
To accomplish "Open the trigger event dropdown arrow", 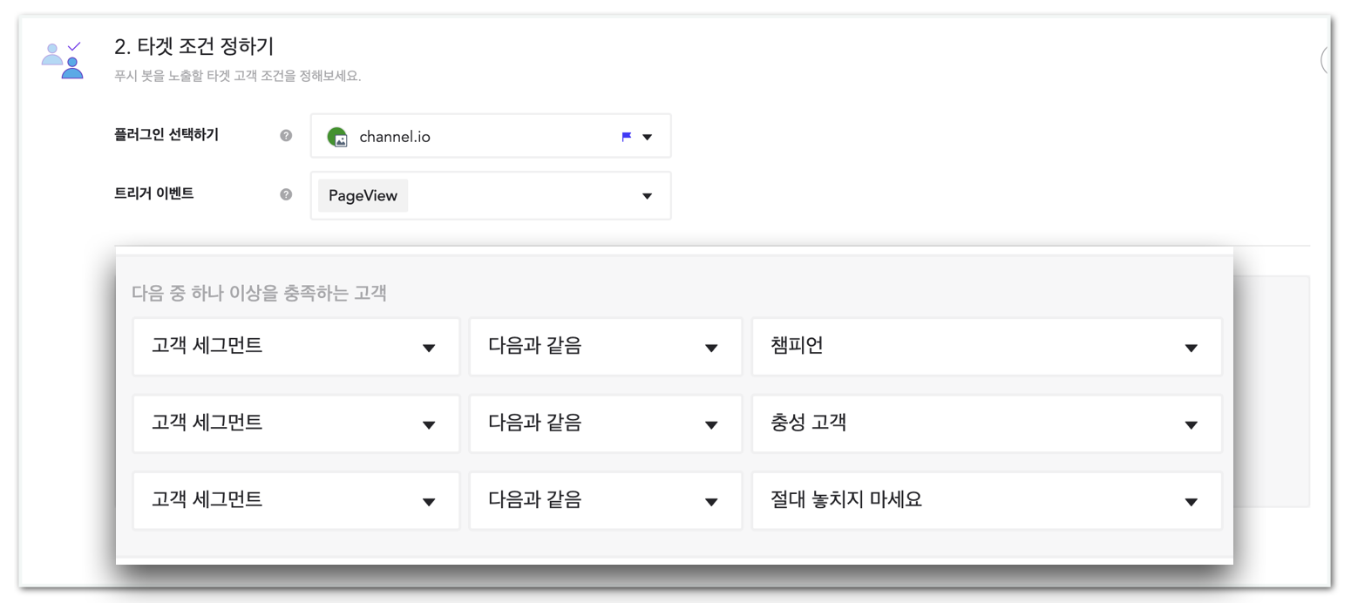I will [647, 196].
